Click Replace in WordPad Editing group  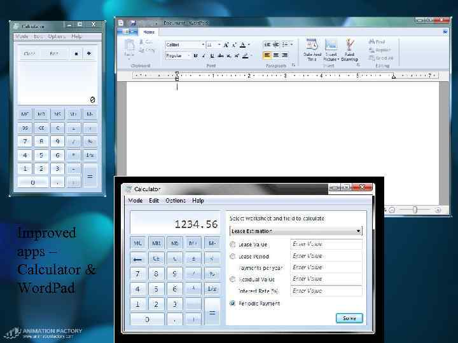tap(379, 50)
